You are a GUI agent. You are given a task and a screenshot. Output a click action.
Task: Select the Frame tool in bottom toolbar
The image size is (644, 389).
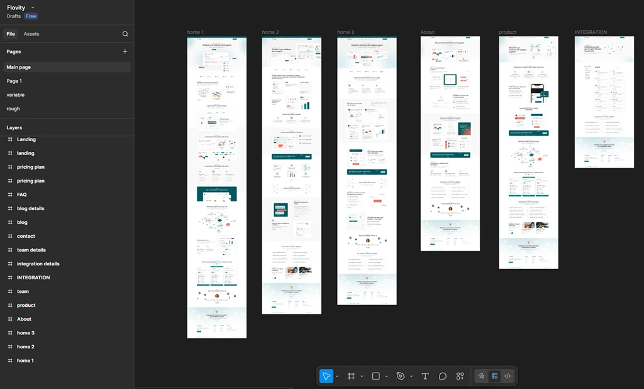[x=351, y=376]
